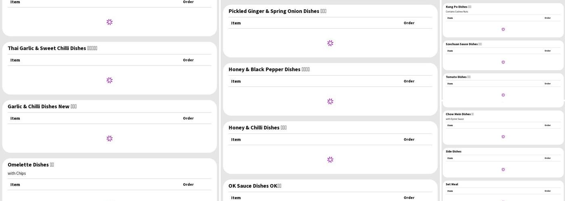Click Order column header in Thai Garlic section

pos(188,60)
